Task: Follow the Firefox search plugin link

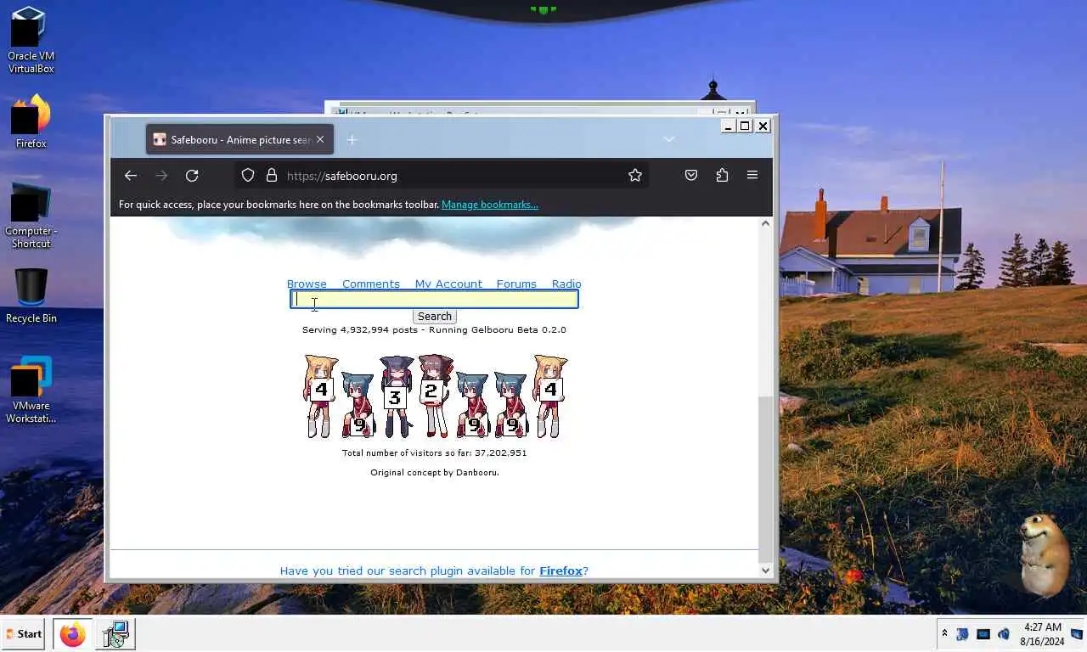Action: 561,570
